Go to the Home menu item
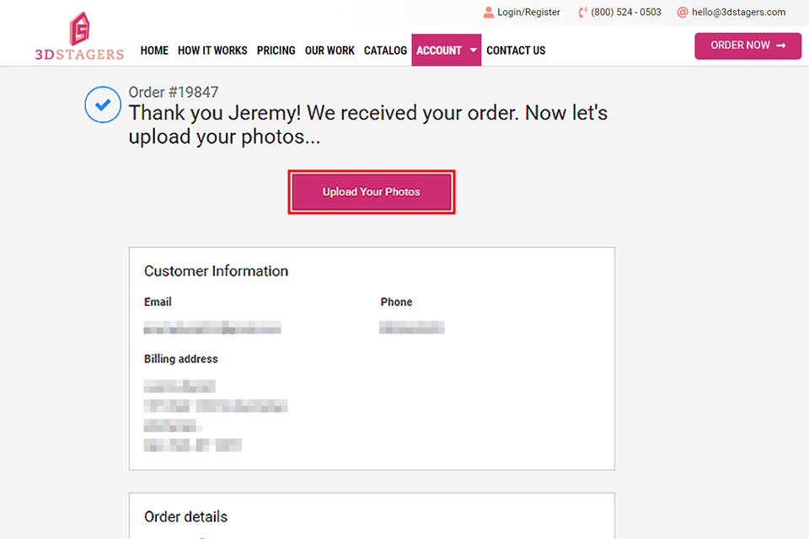This screenshot has height=539, width=809. tap(154, 51)
